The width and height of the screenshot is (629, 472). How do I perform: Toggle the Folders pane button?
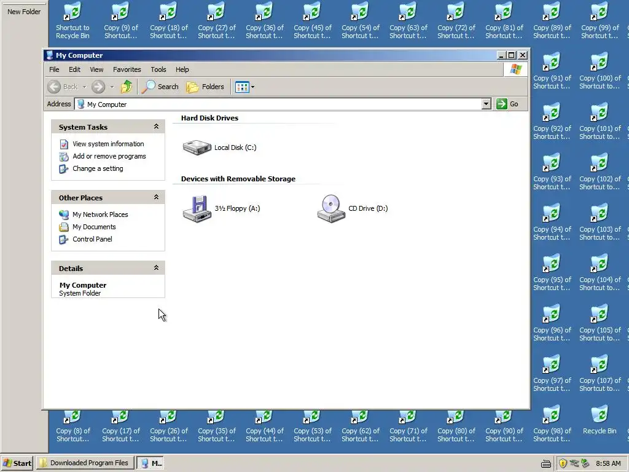205,86
